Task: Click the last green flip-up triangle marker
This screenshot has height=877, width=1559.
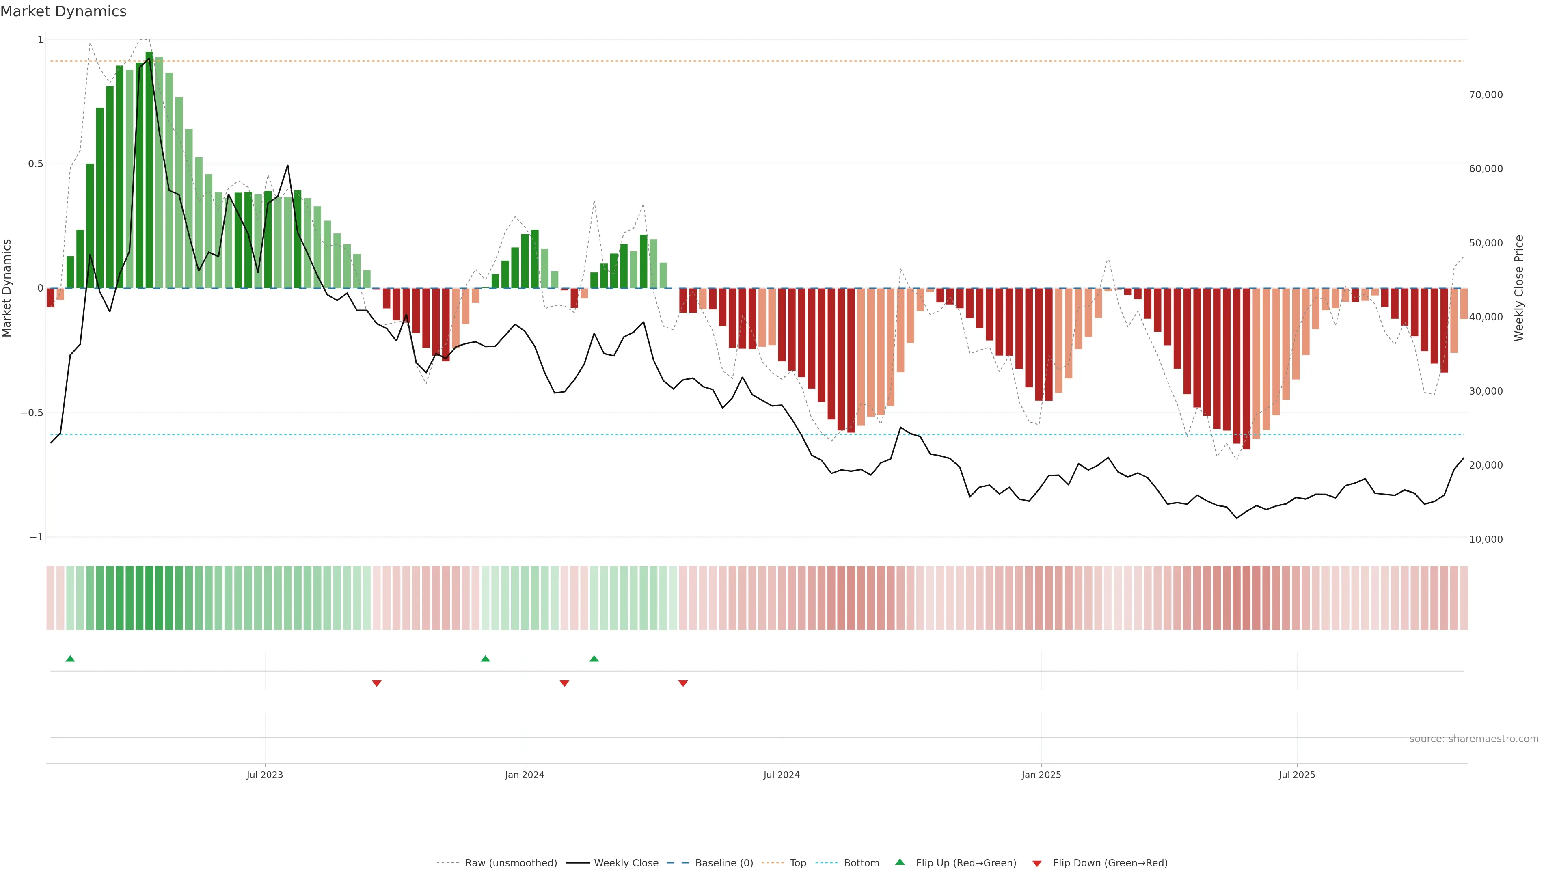Action: point(594,659)
